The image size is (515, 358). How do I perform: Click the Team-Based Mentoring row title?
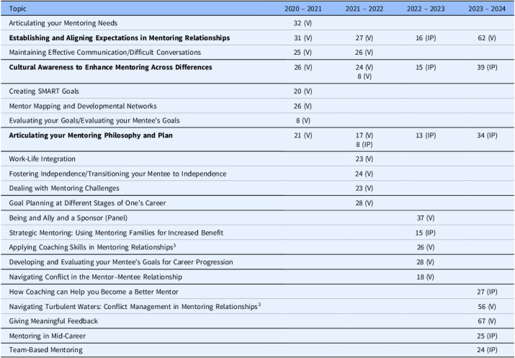[44, 349]
